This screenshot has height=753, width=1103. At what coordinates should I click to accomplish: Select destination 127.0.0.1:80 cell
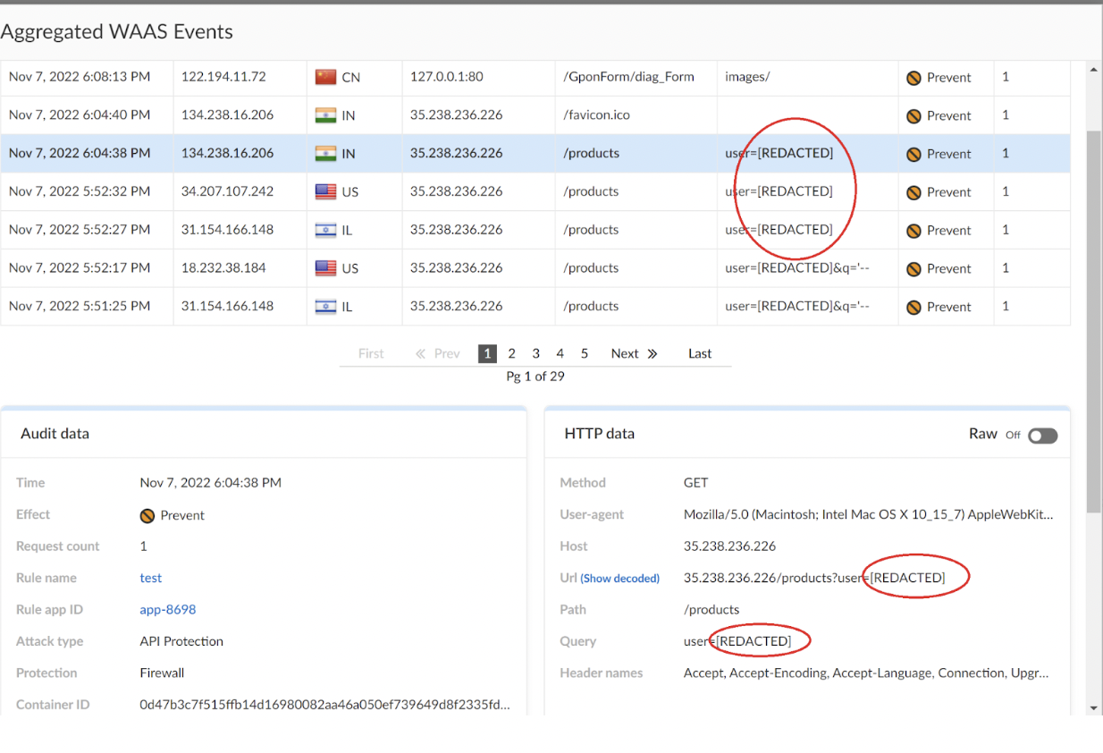click(447, 77)
